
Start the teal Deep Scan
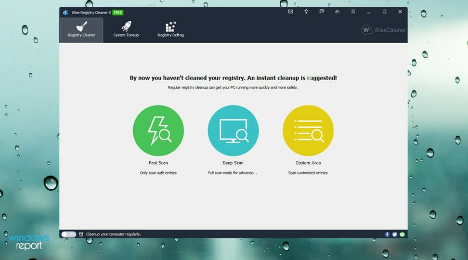233,131
